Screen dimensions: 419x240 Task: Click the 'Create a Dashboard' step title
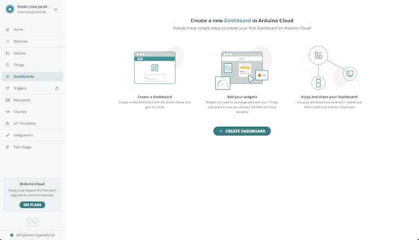155,97
